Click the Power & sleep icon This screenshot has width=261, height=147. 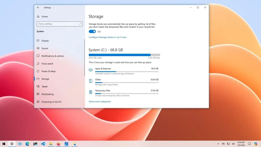coord(38,71)
